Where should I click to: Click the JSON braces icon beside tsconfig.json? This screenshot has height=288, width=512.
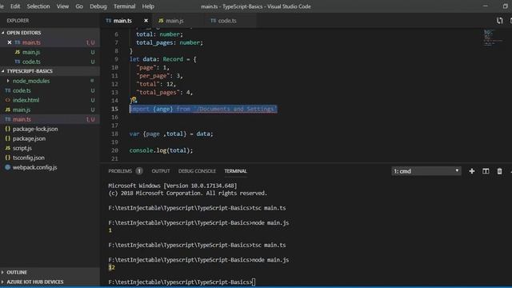8,158
